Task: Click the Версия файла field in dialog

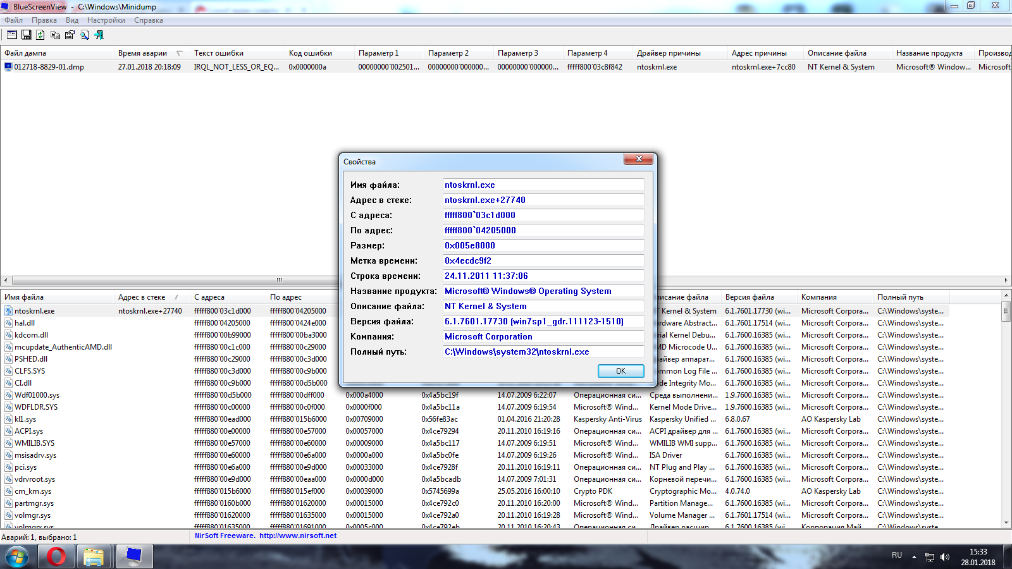Action: 543,321
